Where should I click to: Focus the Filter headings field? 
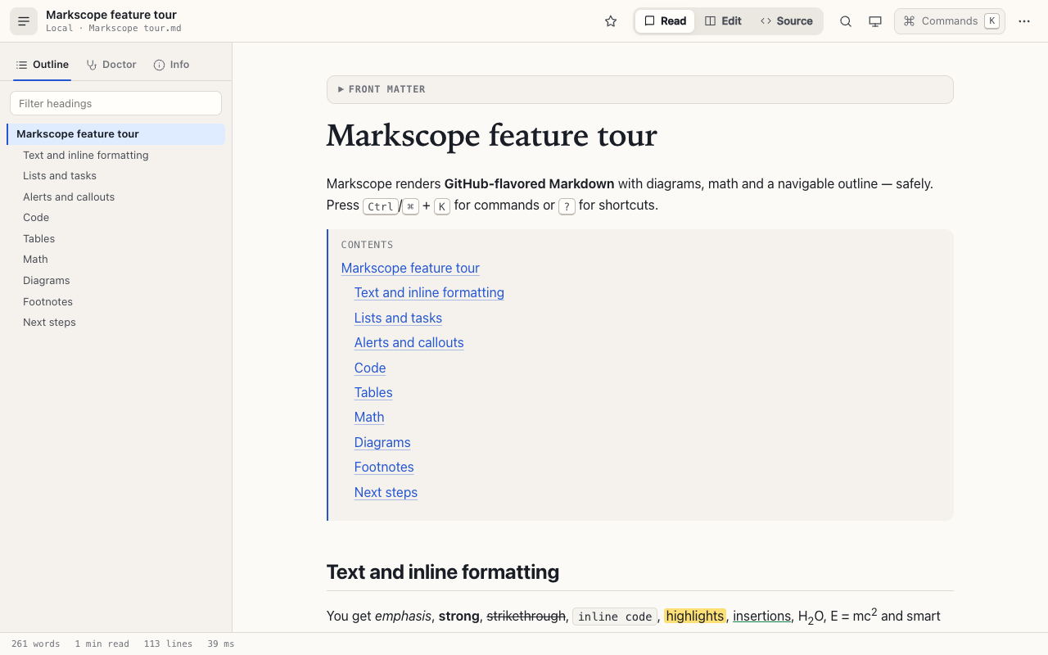115,103
